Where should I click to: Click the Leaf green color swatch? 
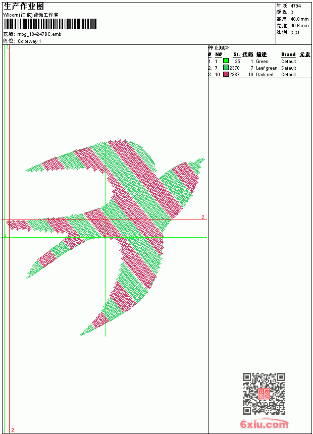226,68
